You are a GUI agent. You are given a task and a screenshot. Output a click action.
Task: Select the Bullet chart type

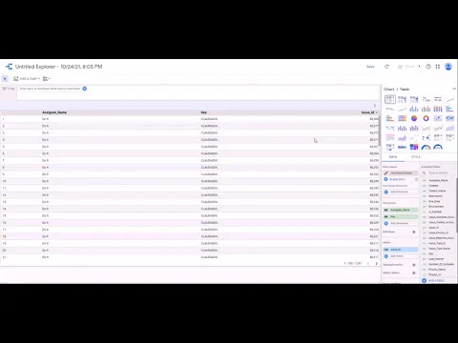tap(402, 147)
